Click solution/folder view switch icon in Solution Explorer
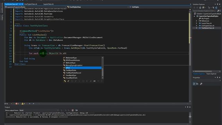Screen dimensions: 222x125 [x=203, y=8]
